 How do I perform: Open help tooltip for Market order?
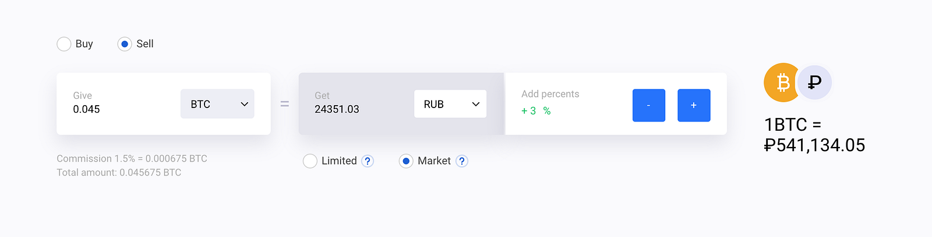coord(462,161)
